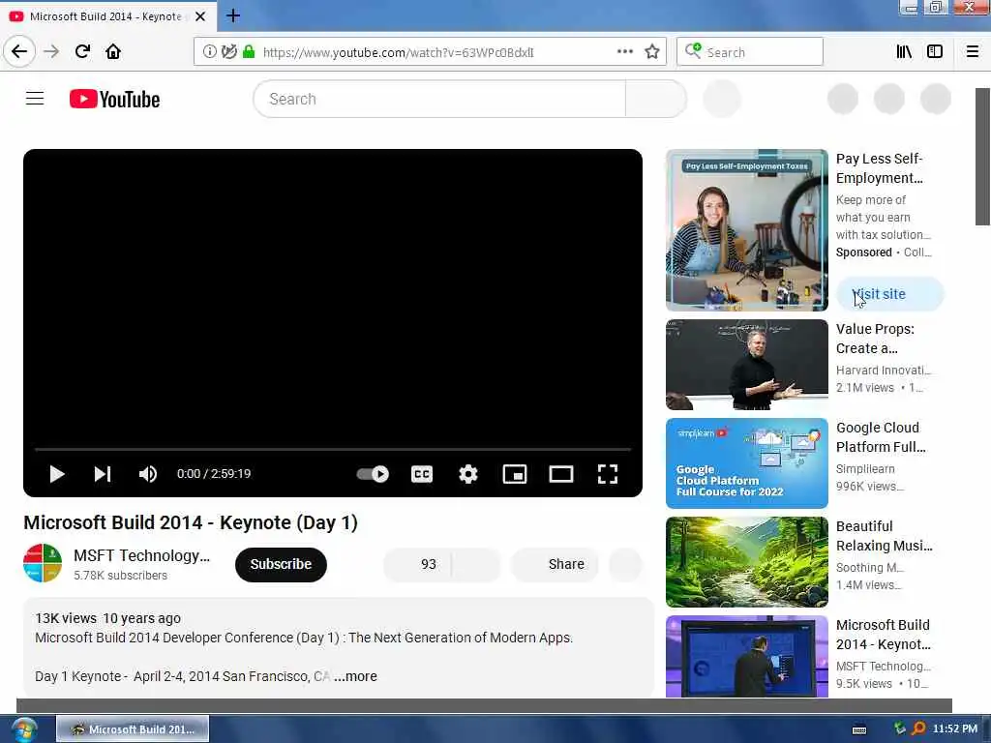Open the MSFT Technology channel name link

141,555
